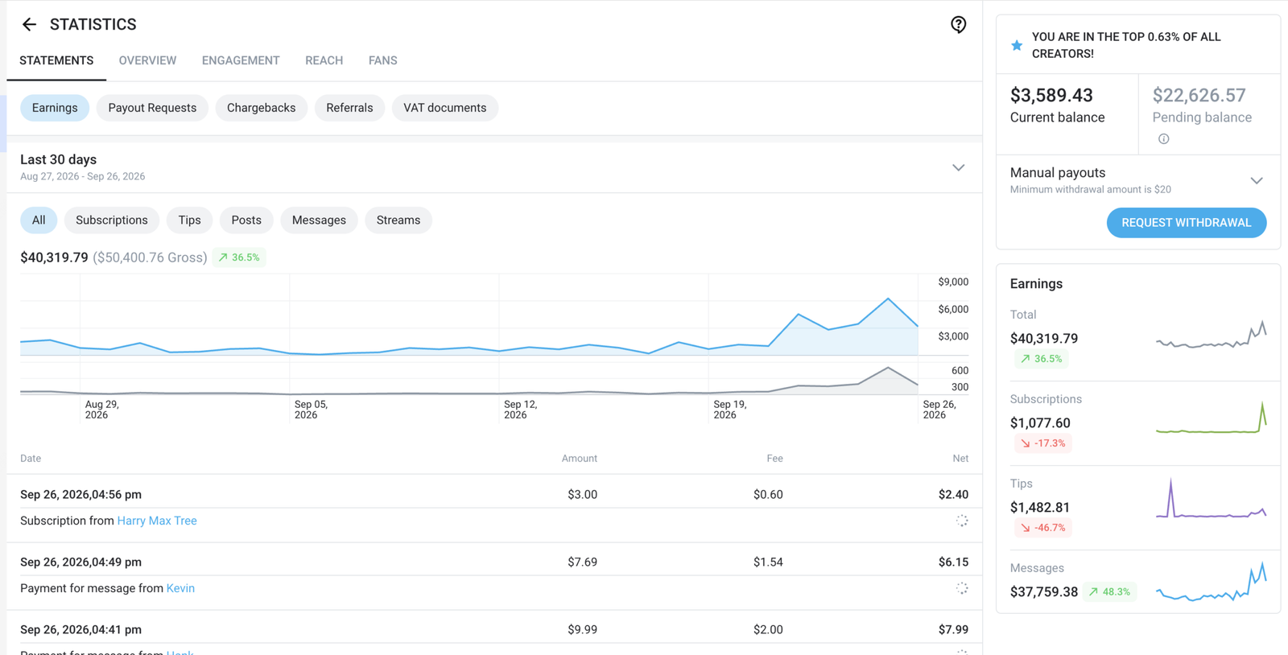Click the loading spinner on Harry Max Tree row
The height and width of the screenshot is (655, 1288).
[962, 521]
